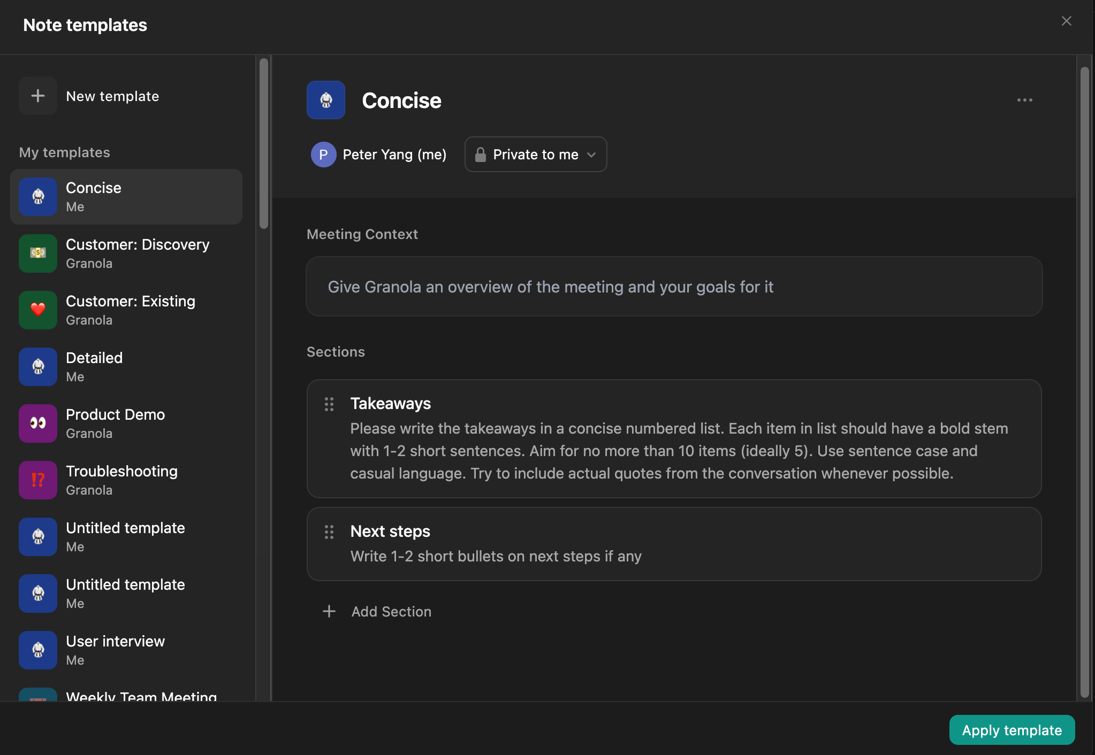Open the three-dots more options menu
1095x755 pixels.
1024,100
